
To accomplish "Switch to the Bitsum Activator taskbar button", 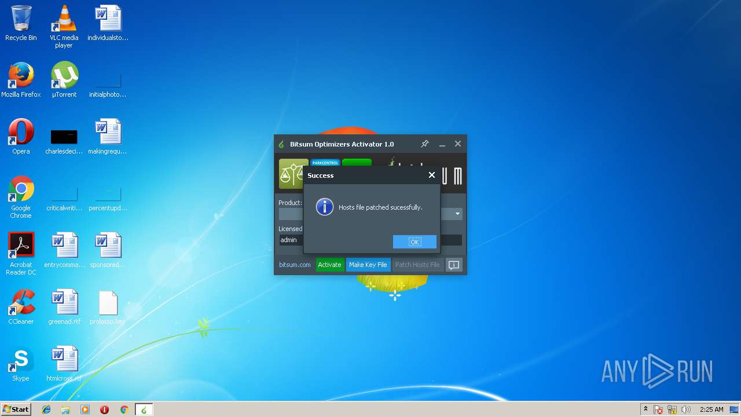I will coord(144,409).
